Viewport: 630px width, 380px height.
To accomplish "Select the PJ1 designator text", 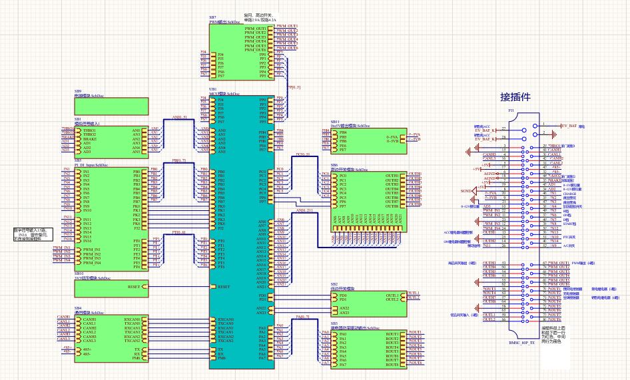I will coord(511,110).
